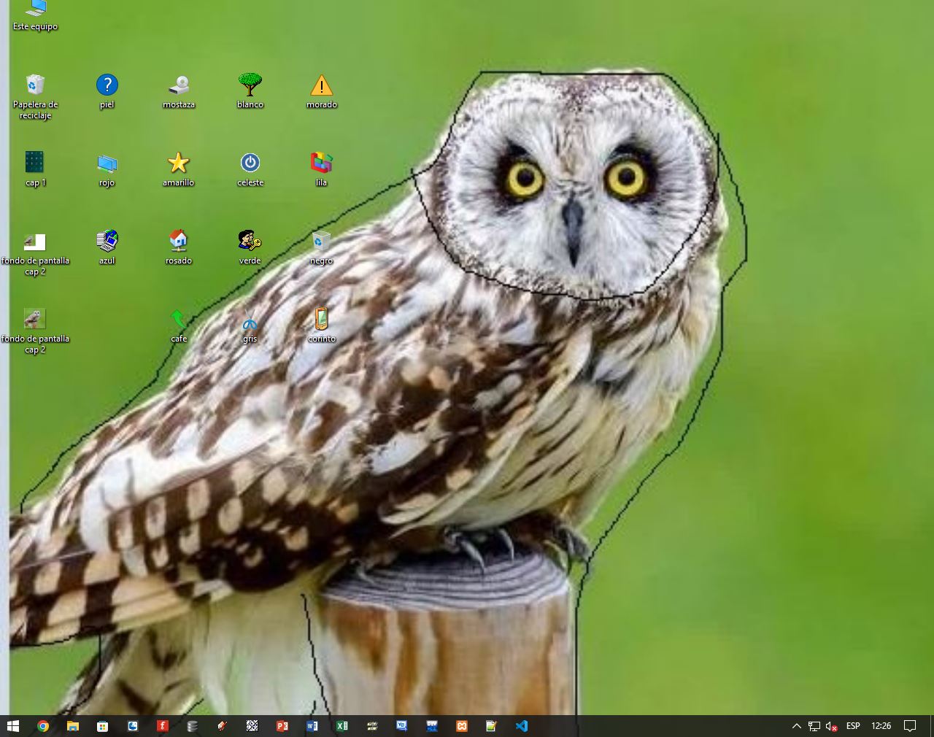Open PowerPoint from the taskbar
Screen dimensions: 934x737
pos(282,726)
